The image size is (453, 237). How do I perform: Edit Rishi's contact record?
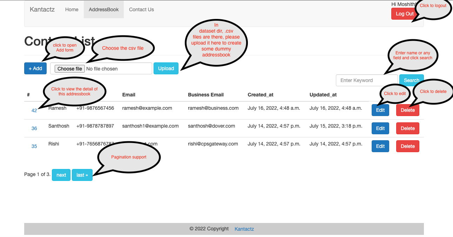click(x=380, y=146)
